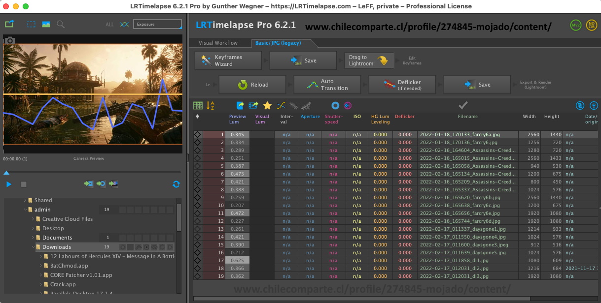601x303 pixels.
Task: Click the Keyframes Wizard button
Action: 228,61
